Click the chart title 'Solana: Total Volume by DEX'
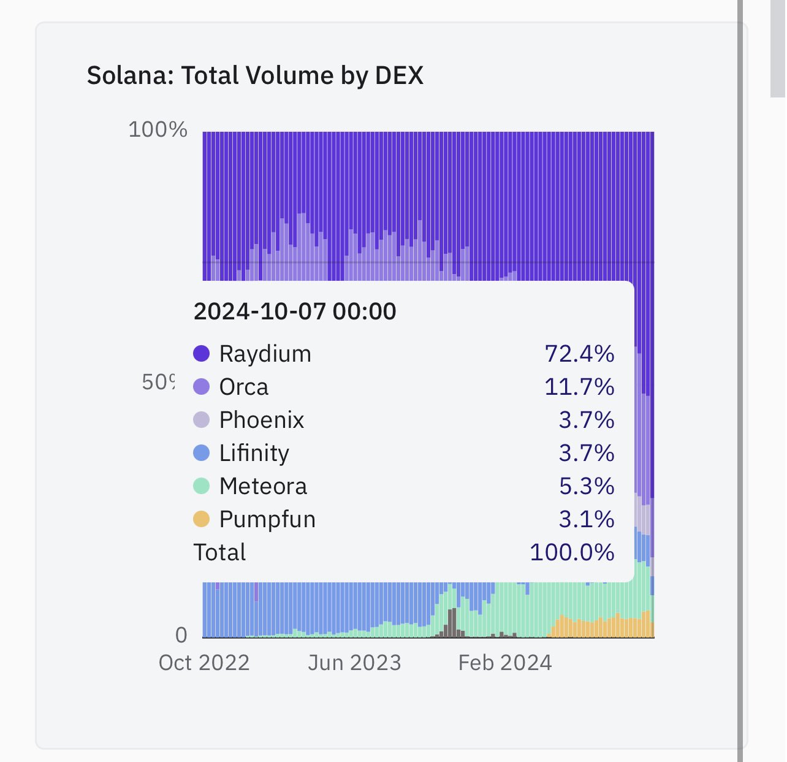 [x=255, y=76]
